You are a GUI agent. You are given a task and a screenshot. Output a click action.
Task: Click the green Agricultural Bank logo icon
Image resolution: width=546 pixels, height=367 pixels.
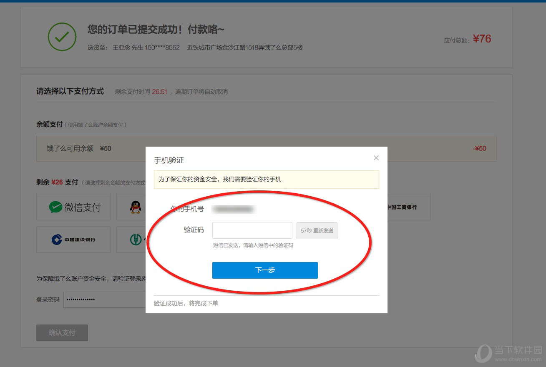tap(136, 240)
